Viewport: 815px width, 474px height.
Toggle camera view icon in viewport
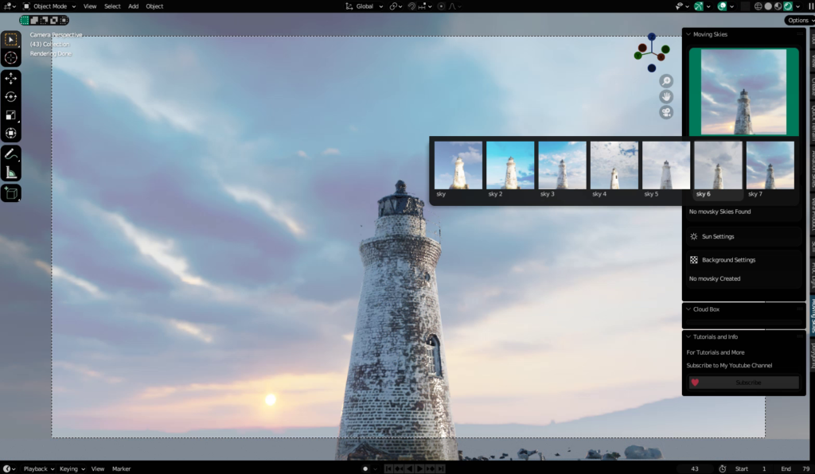pyautogui.click(x=666, y=112)
